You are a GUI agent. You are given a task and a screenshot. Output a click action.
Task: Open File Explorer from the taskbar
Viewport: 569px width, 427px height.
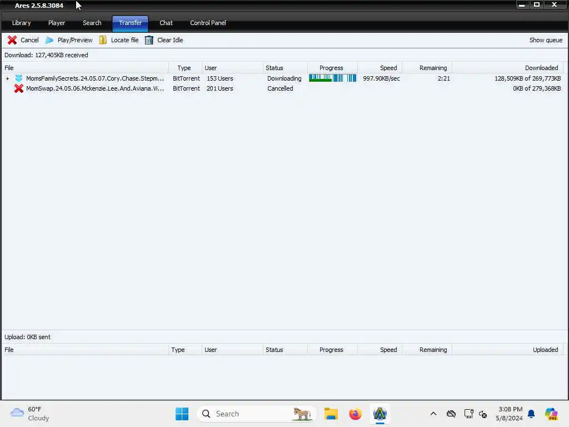pos(331,414)
